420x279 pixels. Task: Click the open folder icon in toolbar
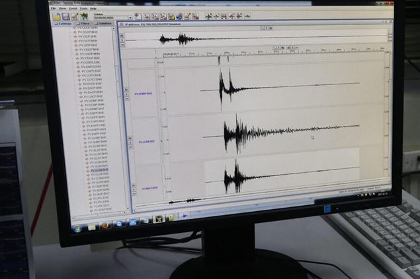56,16
